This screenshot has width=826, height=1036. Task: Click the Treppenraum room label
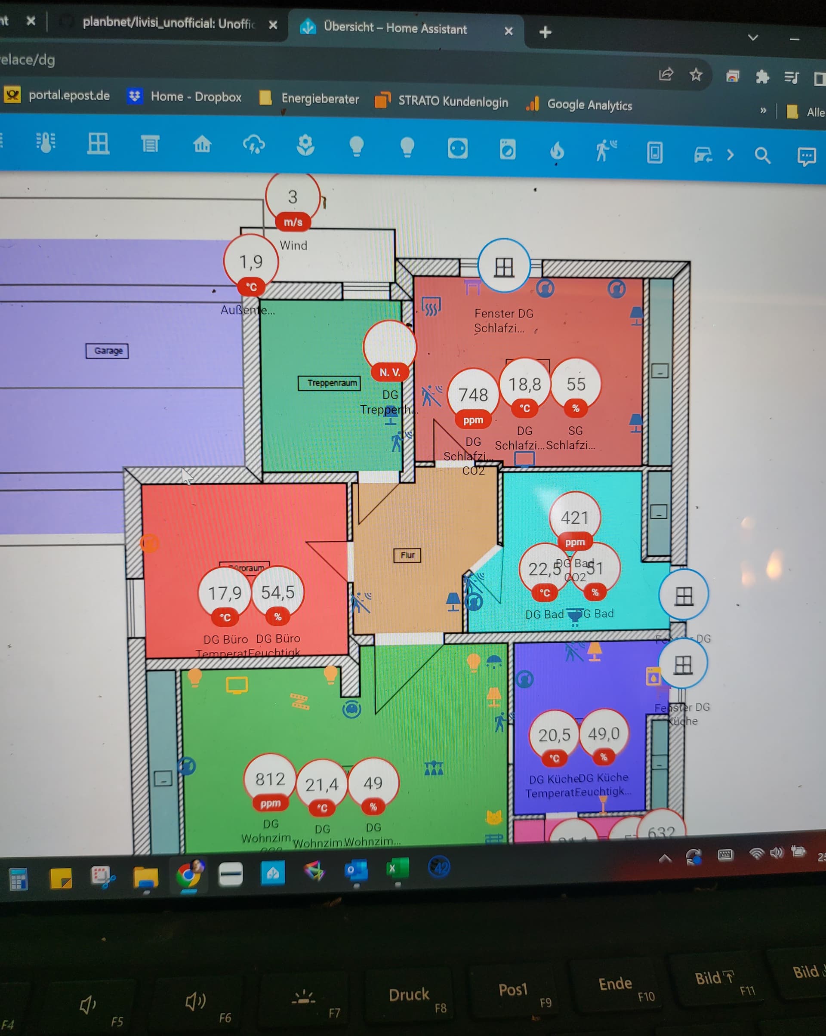tap(330, 383)
